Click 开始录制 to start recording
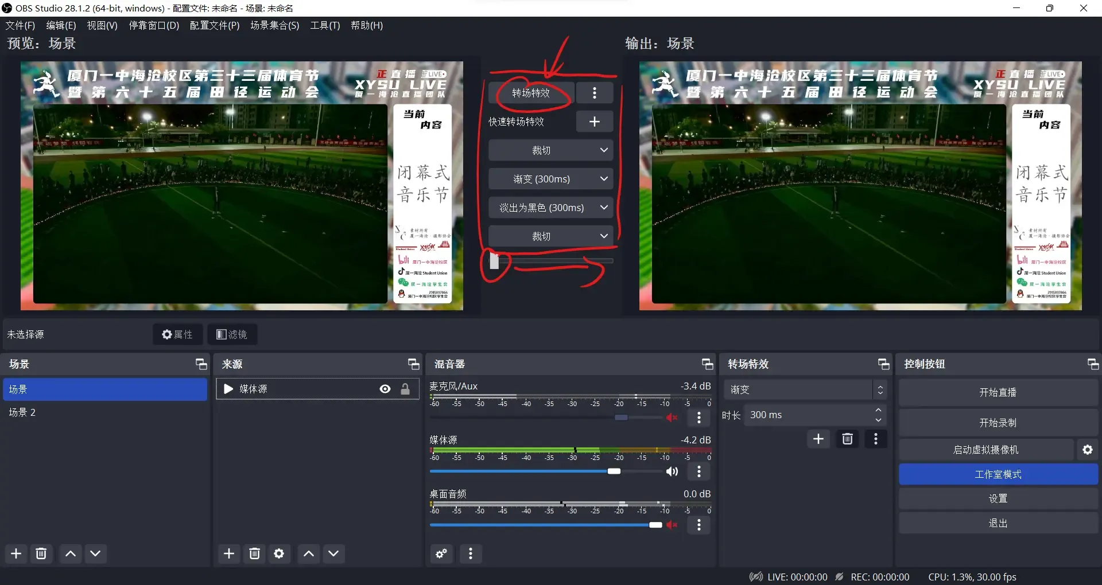Image resolution: width=1102 pixels, height=585 pixels. click(x=998, y=423)
